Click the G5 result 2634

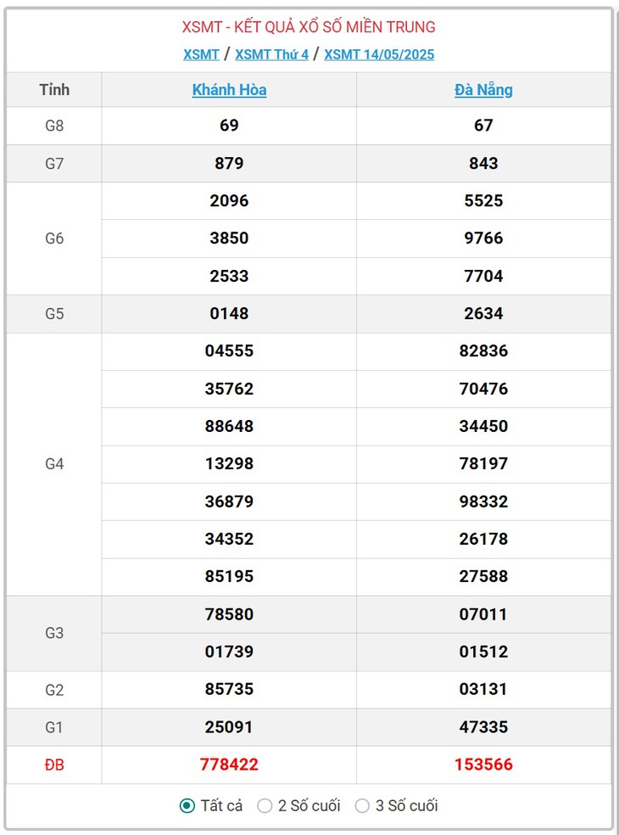click(484, 313)
